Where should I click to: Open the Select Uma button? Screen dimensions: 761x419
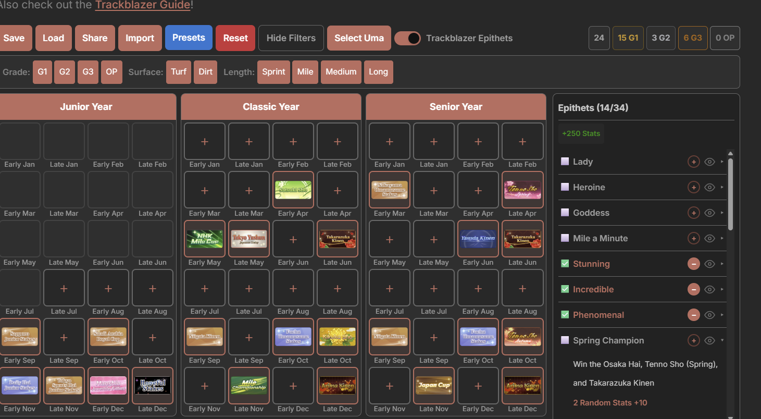tap(359, 38)
